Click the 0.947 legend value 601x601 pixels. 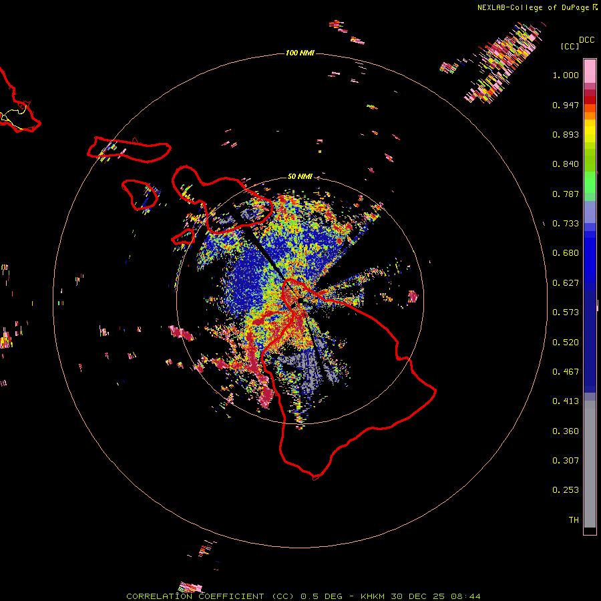click(566, 105)
